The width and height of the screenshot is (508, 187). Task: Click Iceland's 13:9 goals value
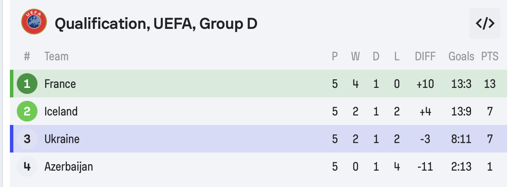[x=461, y=112]
